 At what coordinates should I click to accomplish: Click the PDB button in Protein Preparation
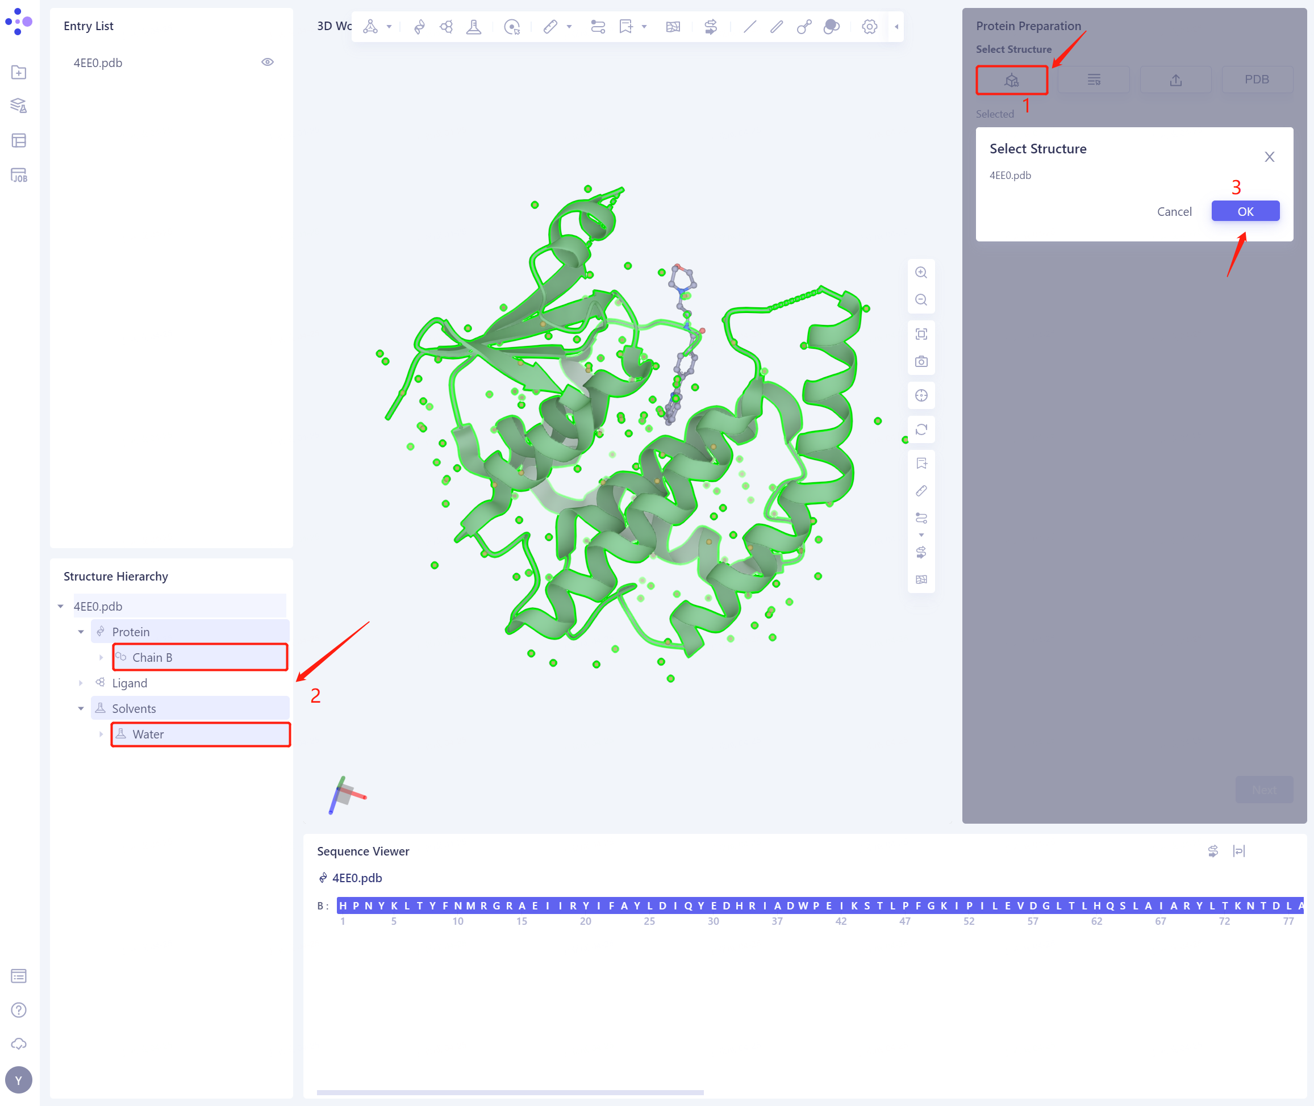click(x=1256, y=79)
